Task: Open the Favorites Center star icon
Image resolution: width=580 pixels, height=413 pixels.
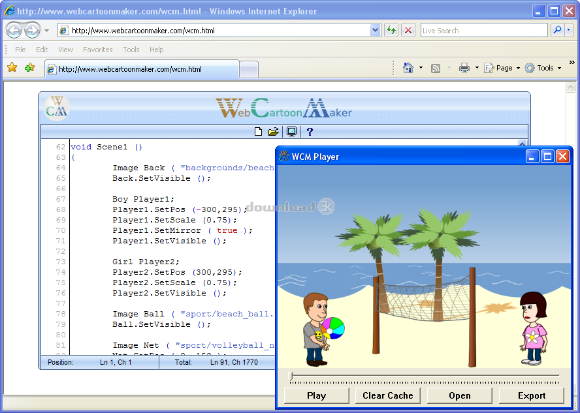Action: [x=12, y=68]
